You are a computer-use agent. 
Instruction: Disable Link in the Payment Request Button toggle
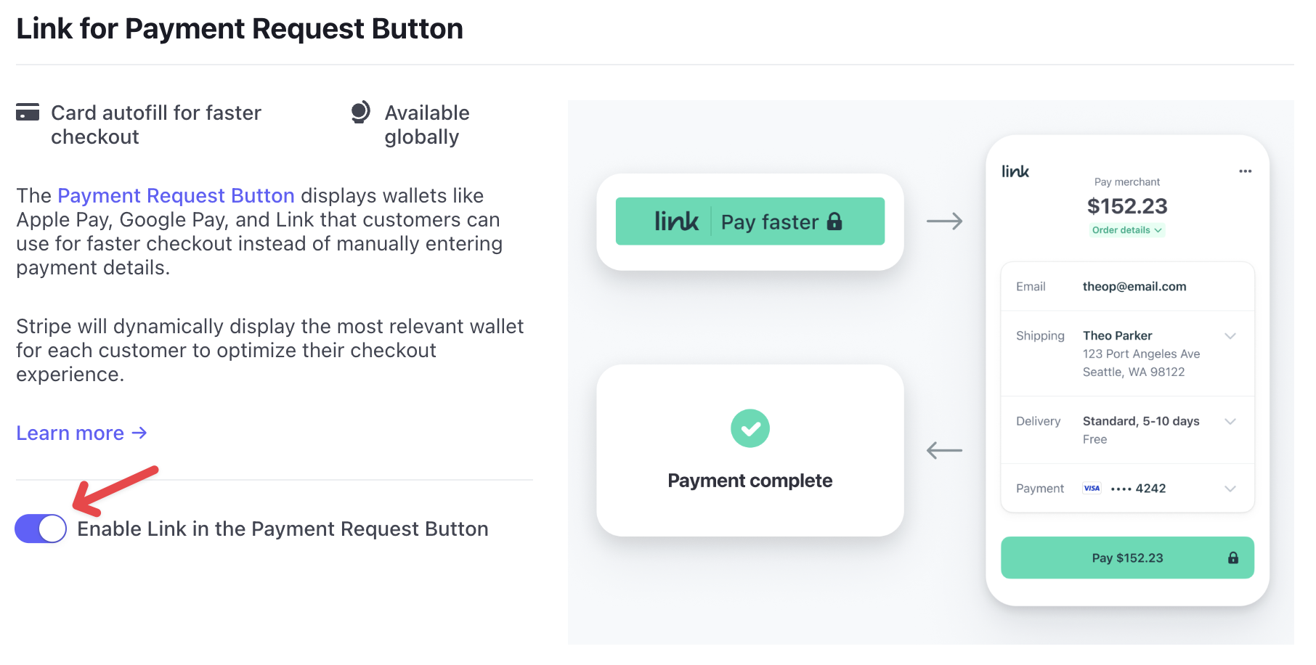click(41, 529)
